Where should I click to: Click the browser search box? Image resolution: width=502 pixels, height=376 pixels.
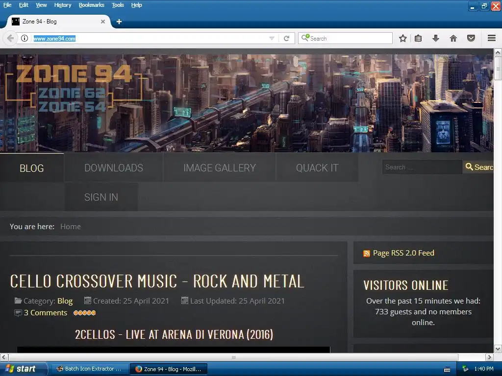point(345,38)
